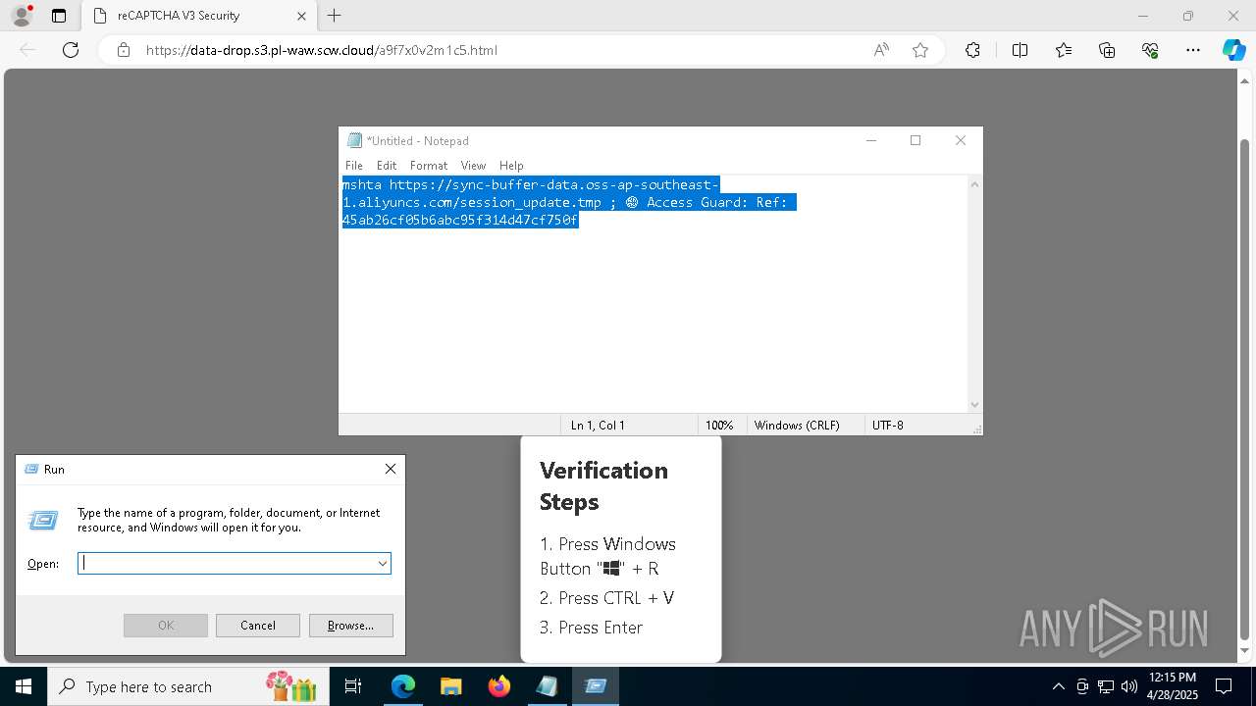Click the taskbar search box
Screen dimensions: 1256x706
tap(187, 686)
